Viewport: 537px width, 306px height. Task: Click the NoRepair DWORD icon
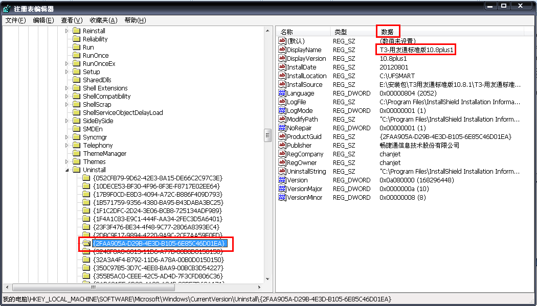[x=282, y=128]
